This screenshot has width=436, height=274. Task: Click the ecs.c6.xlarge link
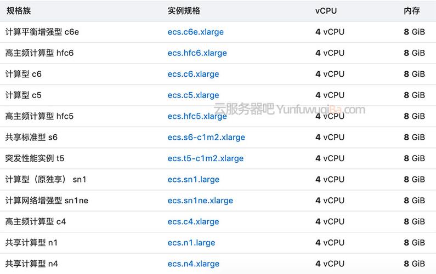click(193, 74)
